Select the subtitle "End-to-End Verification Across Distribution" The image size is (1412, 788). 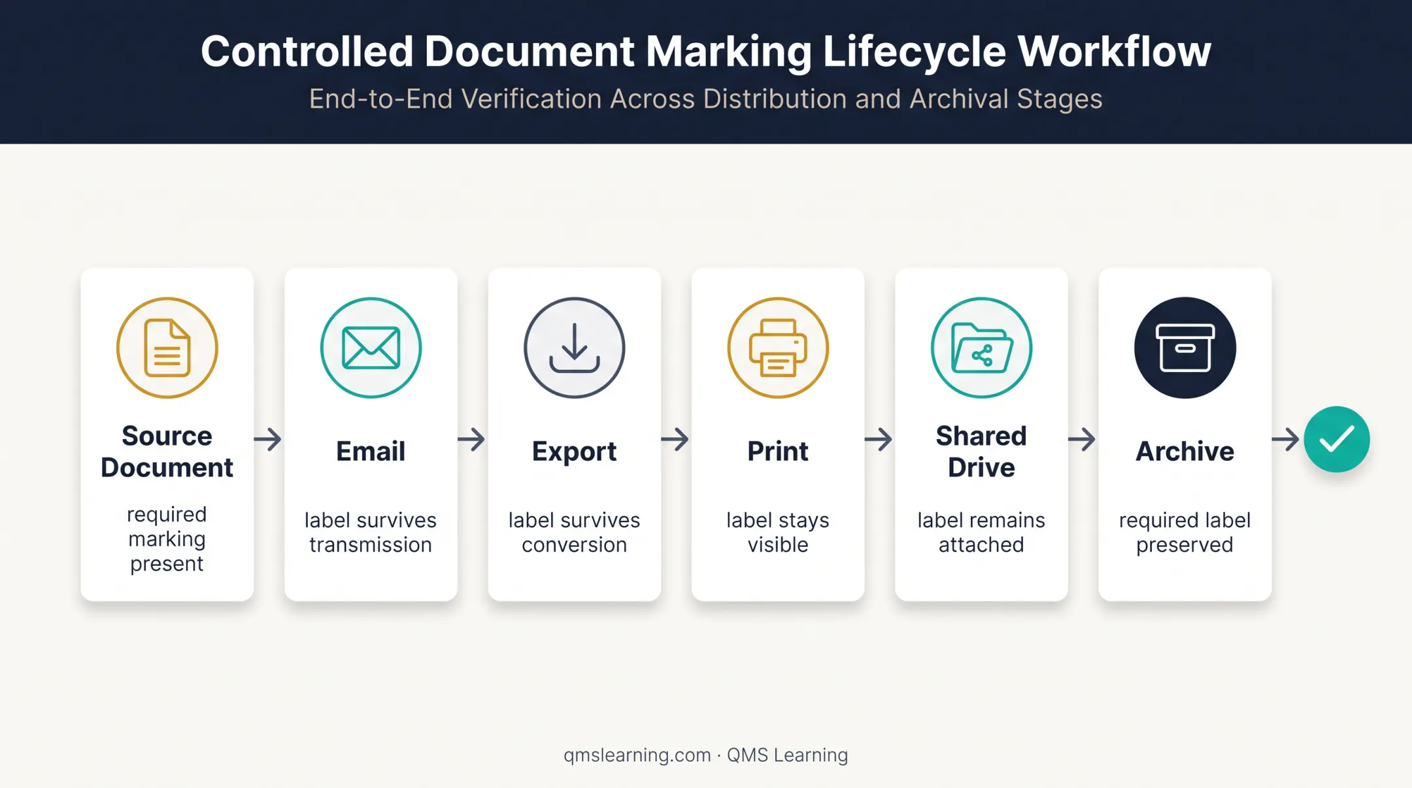click(577, 99)
